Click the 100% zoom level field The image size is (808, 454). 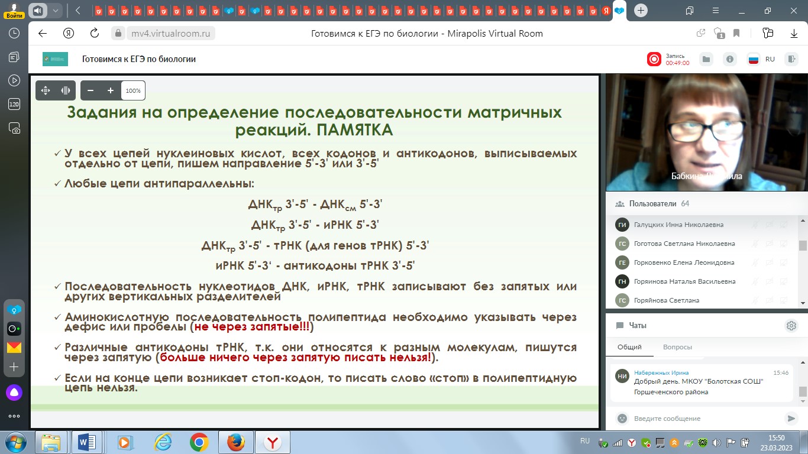pos(133,90)
